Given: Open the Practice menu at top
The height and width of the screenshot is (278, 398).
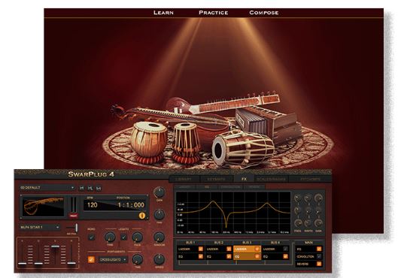Looking at the screenshot, I should point(214,13).
